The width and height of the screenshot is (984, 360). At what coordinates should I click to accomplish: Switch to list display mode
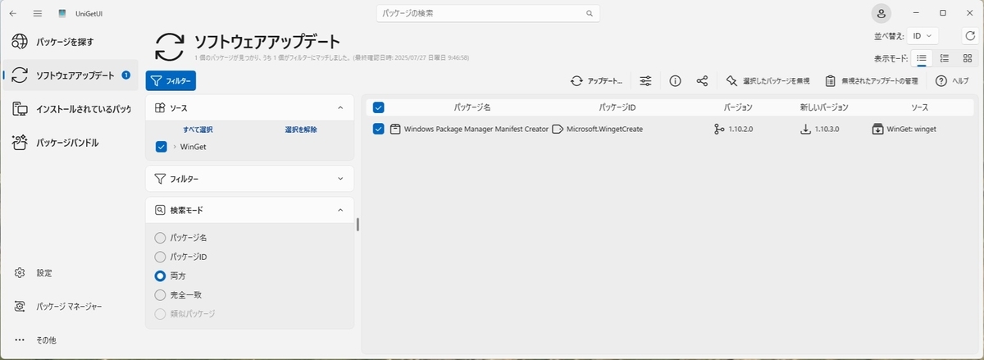pyautogui.click(x=922, y=58)
